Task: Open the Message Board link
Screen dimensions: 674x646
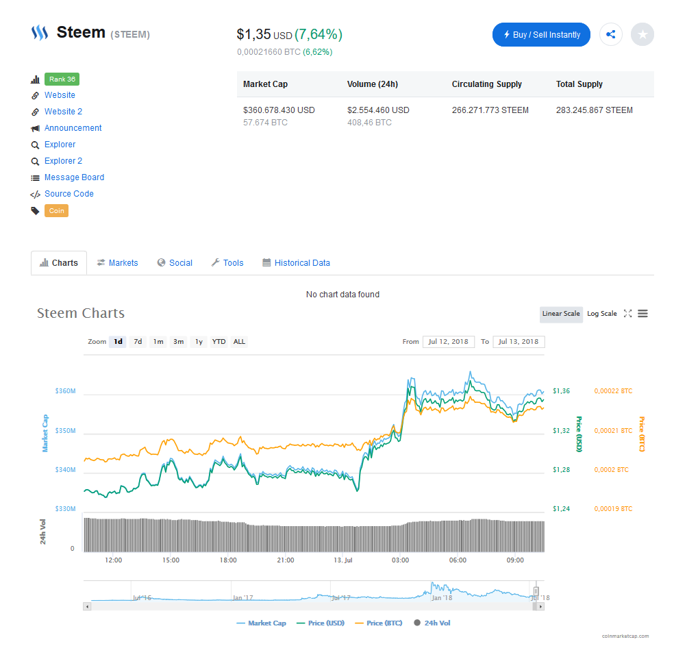Action: pos(75,177)
